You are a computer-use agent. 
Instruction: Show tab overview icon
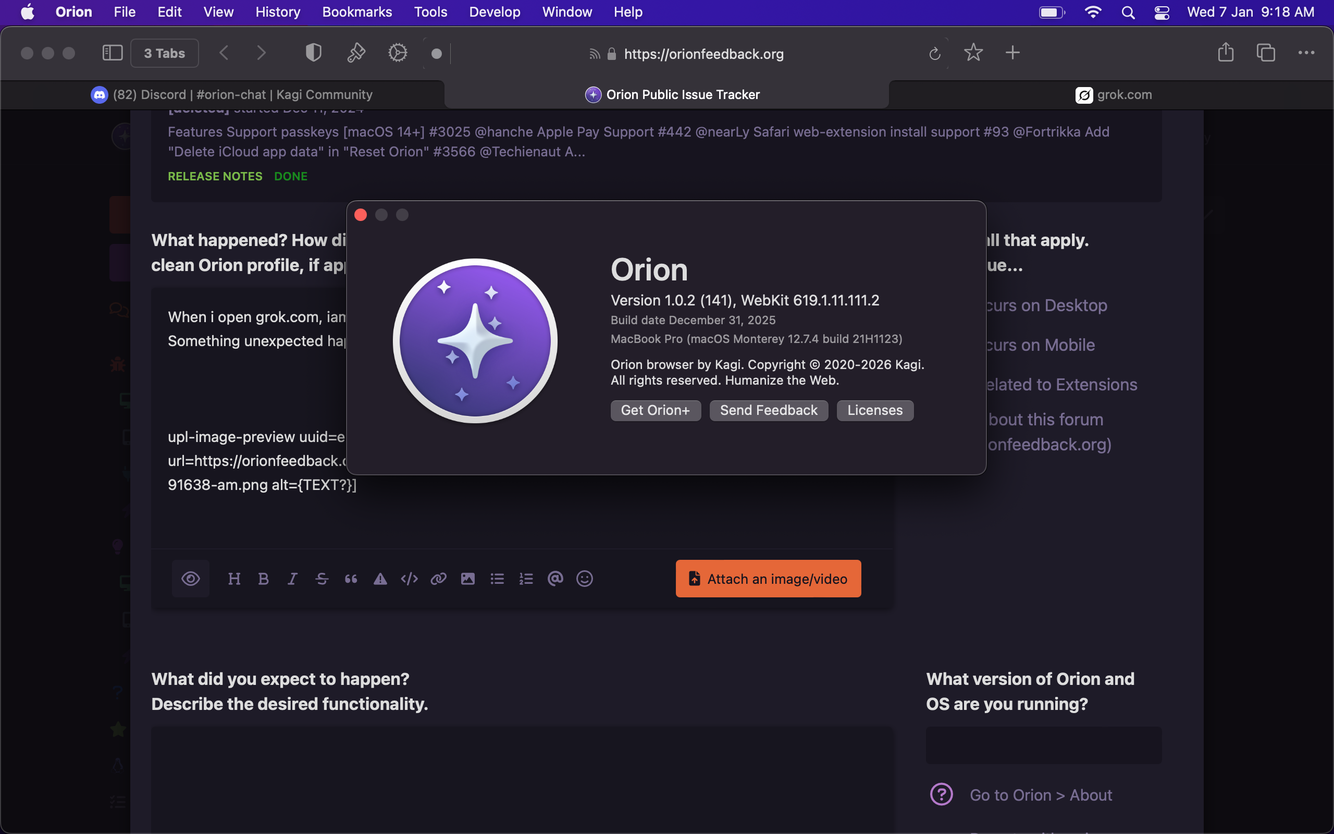(x=1266, y=53)
